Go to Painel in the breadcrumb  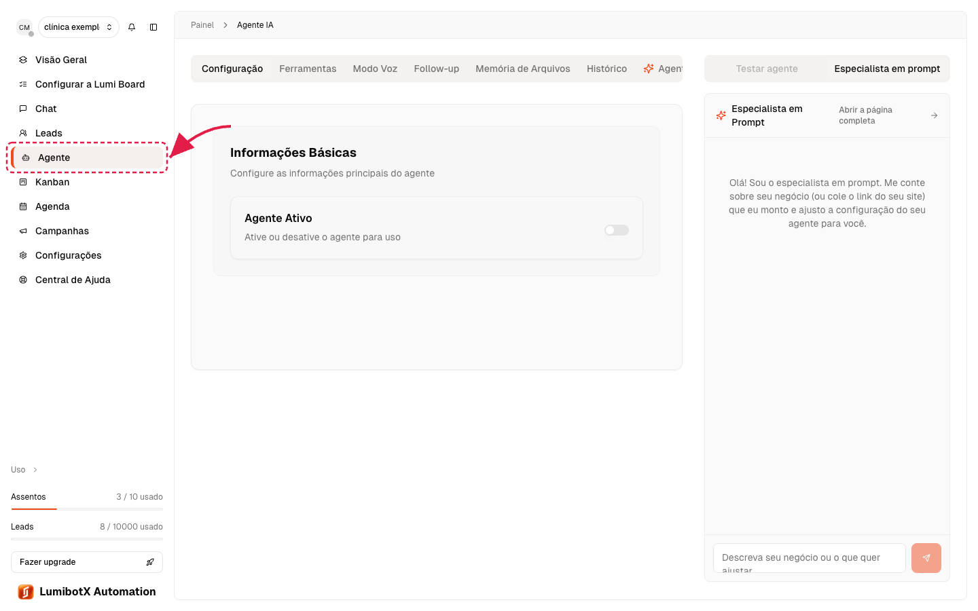click(x=202, y=25)
